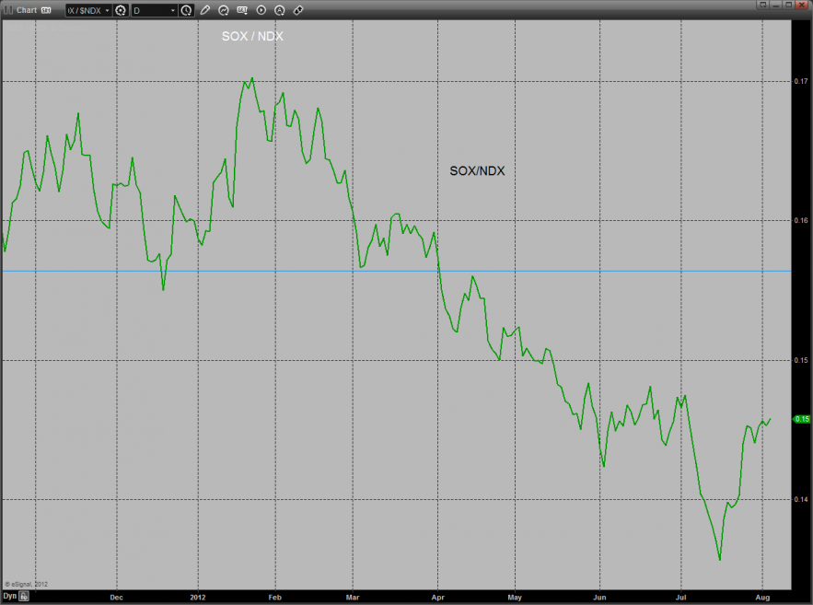Toggle the Dyn scaling label
The image size is (813, 605).
click(9, 597)
